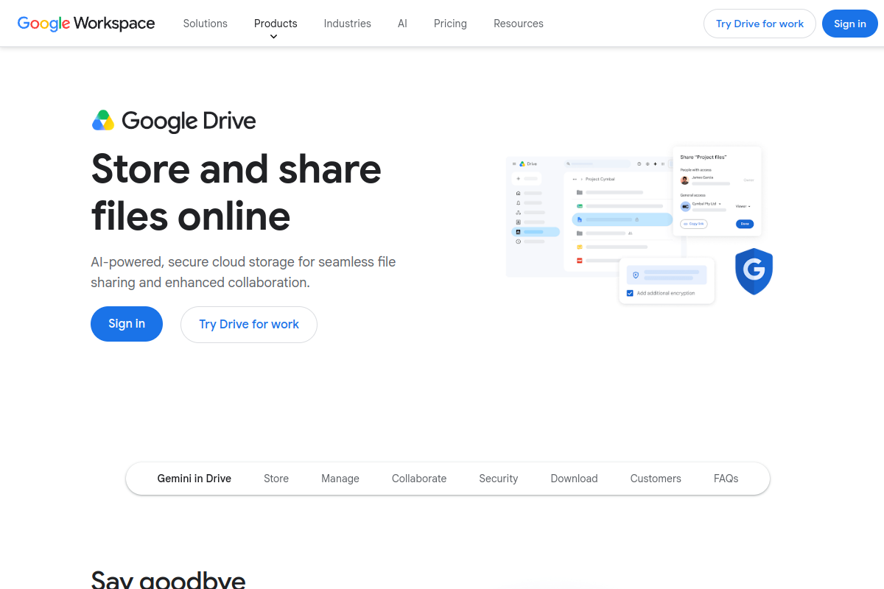Screen dimensions: 884x589
Task: Jump to the Customers section
Action: click(x=656, y=479)
